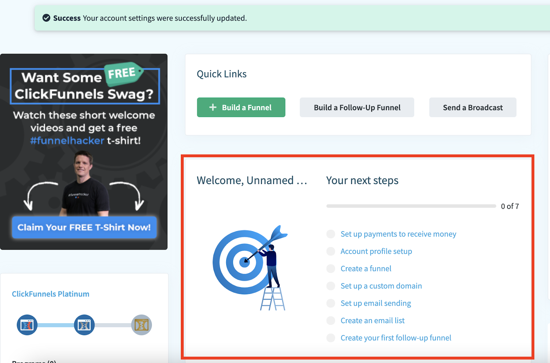Open Create an email list link
The height and width of the screenshot is (363, 550).
[x=373, y=320]
